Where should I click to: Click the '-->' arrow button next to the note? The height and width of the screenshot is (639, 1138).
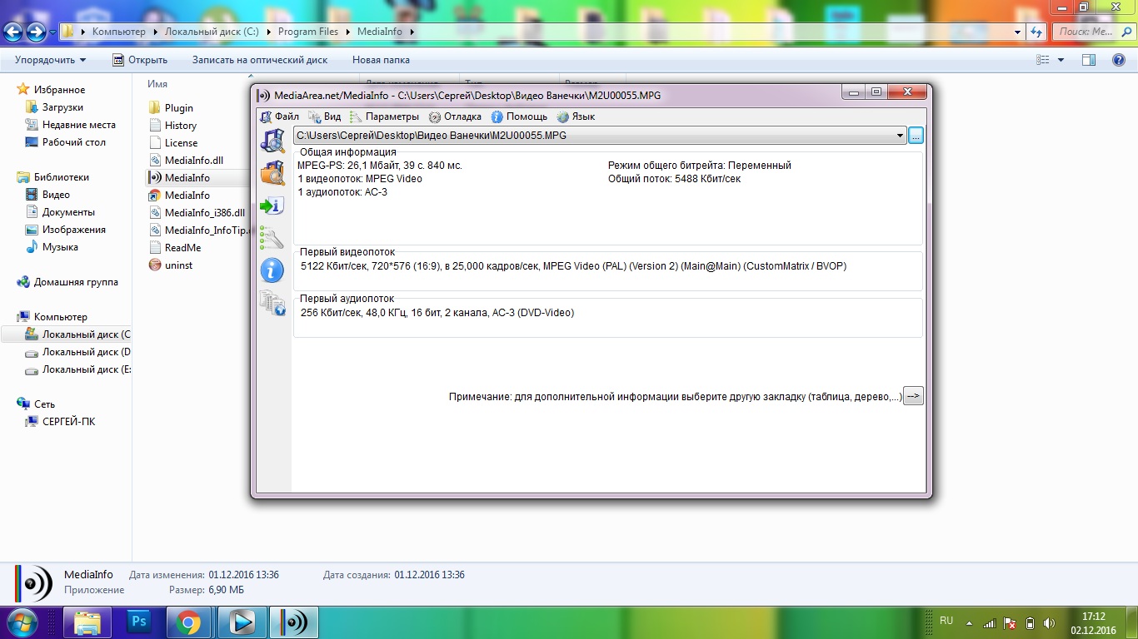click(x=914, y=397)
